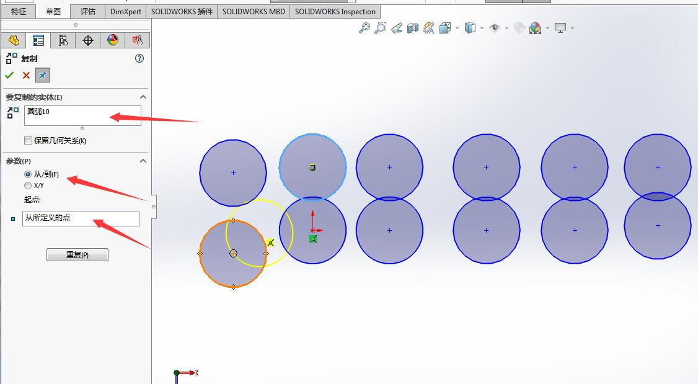Viewport: 698px width, 384px height.
Task: Switch to the 评估 tab
Action: point(87,12)
